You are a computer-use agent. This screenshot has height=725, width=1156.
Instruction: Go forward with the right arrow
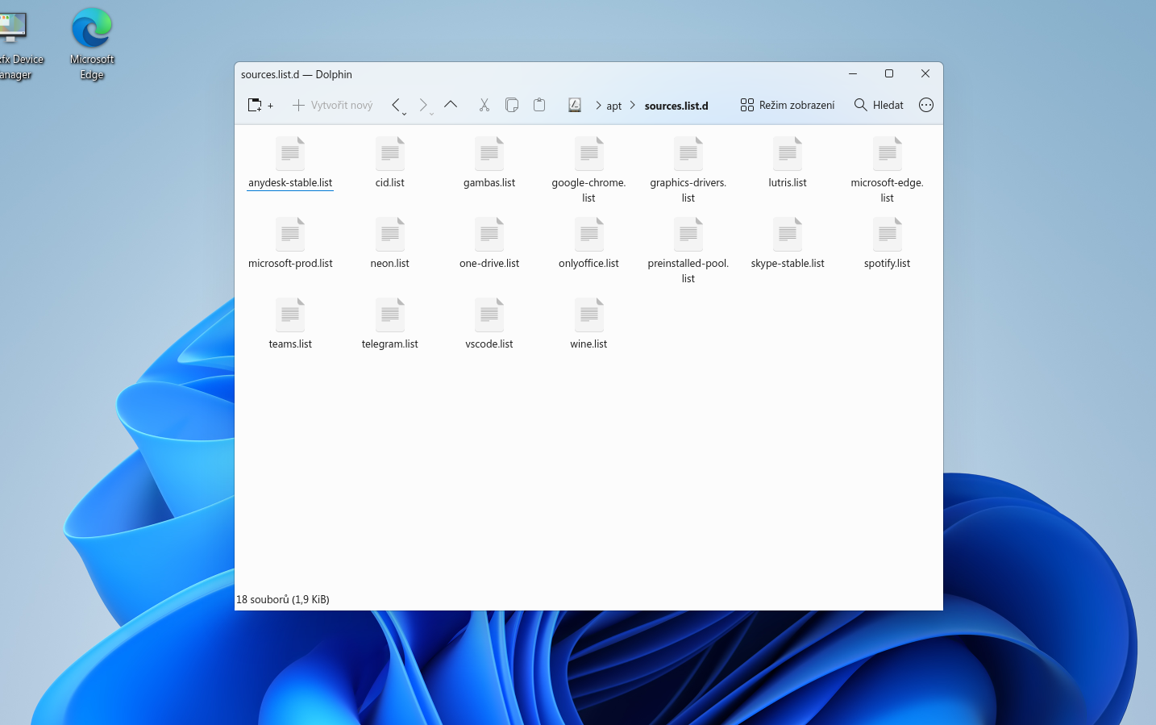(422, 104)
